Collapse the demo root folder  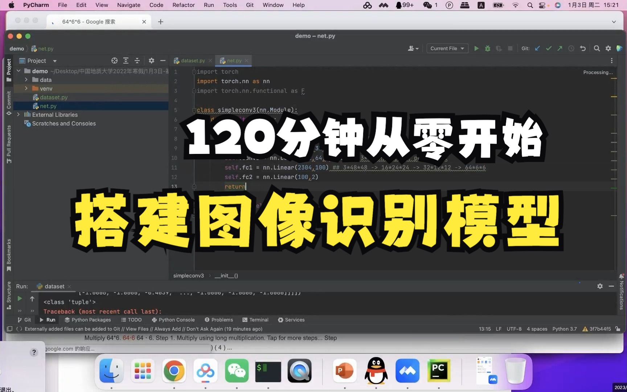pos(19,71)
